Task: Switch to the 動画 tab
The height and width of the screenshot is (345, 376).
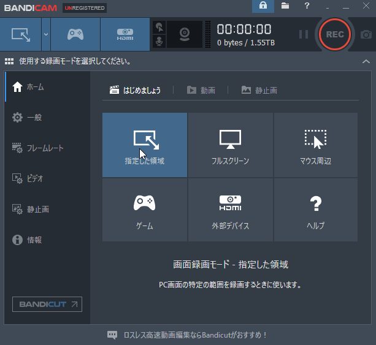Action: tap(201, 90)
